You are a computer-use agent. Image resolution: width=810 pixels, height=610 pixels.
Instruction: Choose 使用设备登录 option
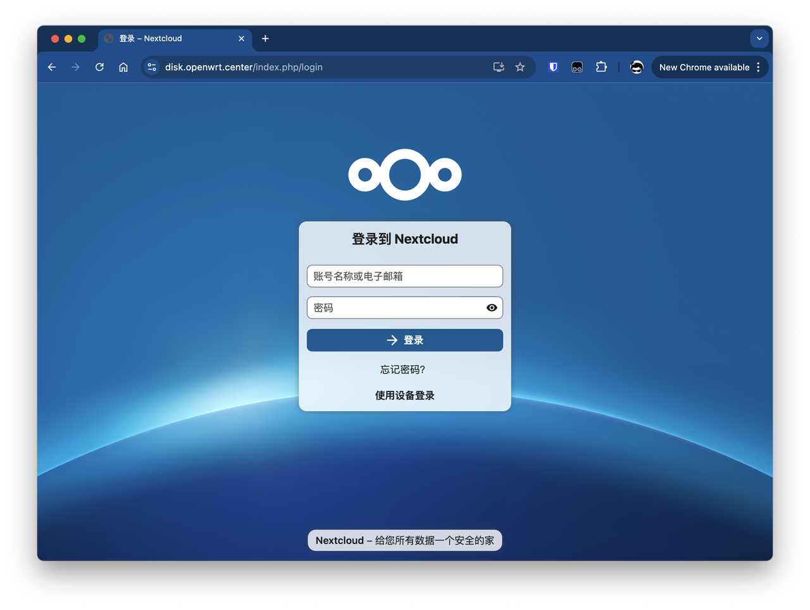[x=405, y=395]
